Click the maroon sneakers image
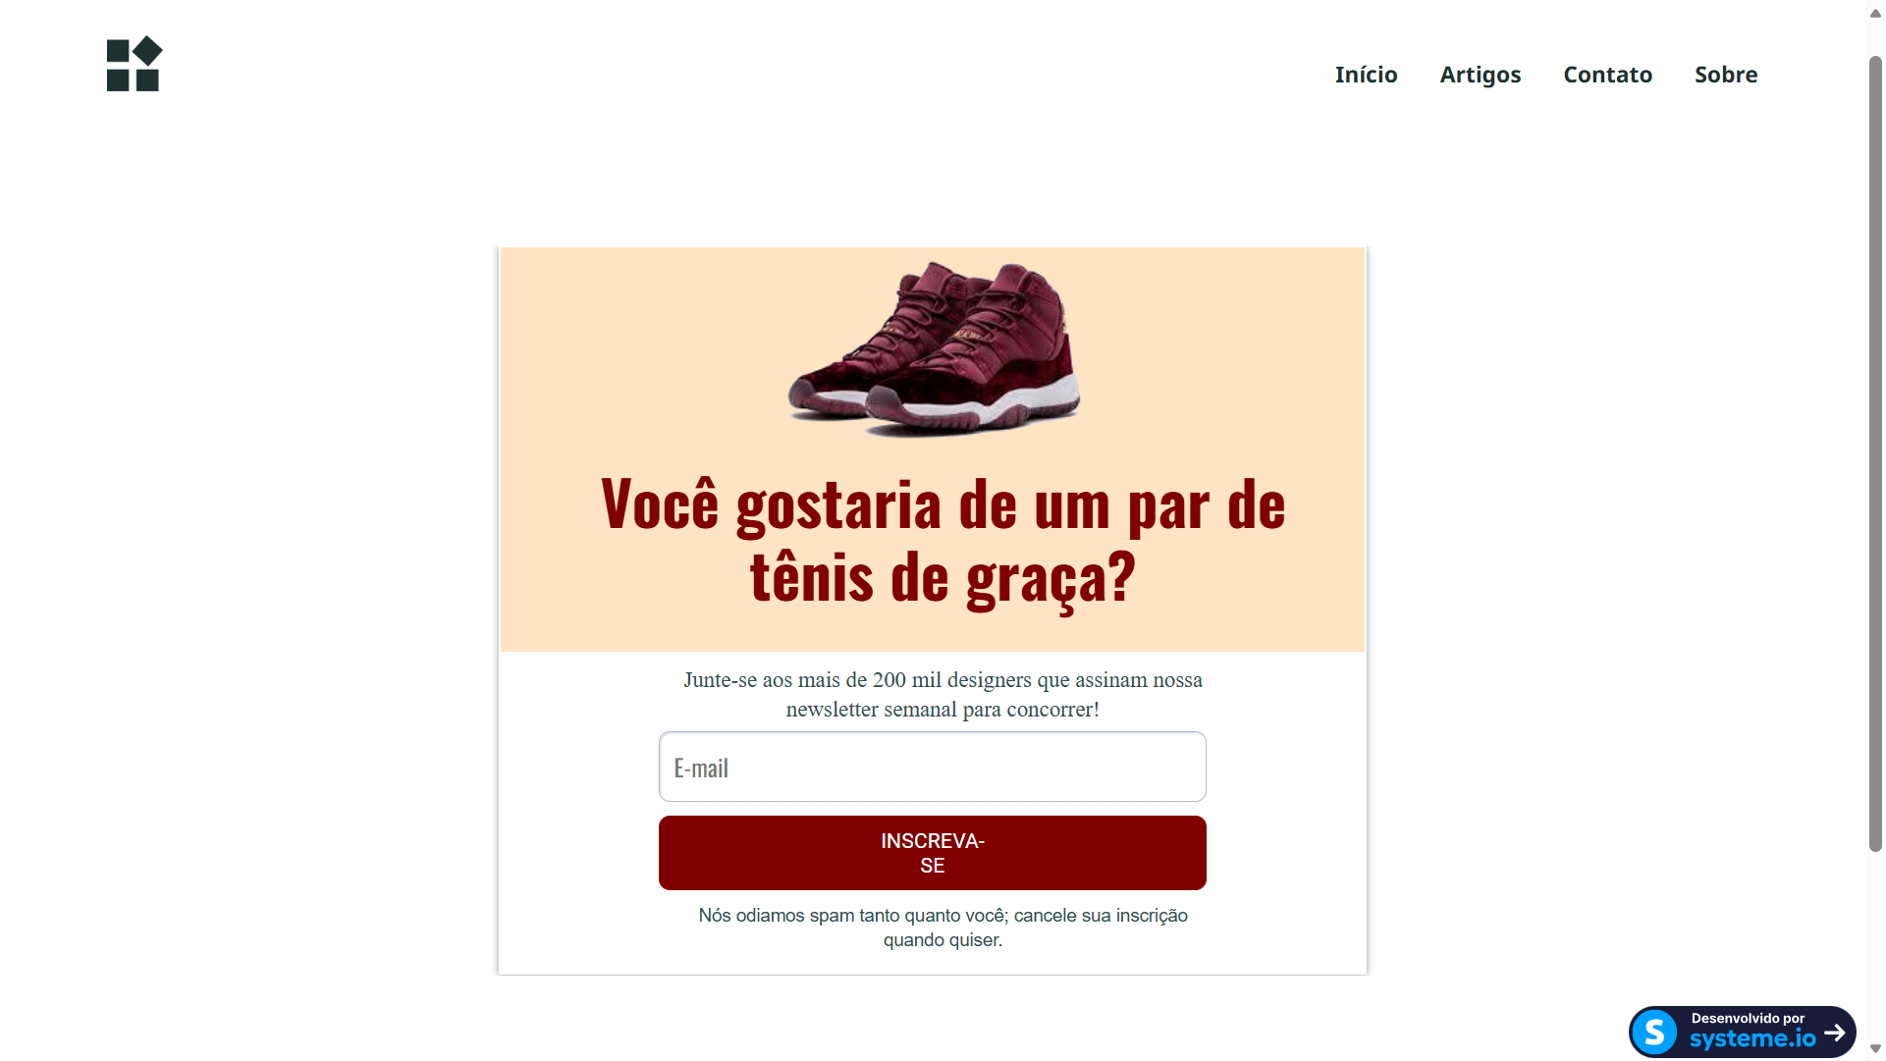 934,348
